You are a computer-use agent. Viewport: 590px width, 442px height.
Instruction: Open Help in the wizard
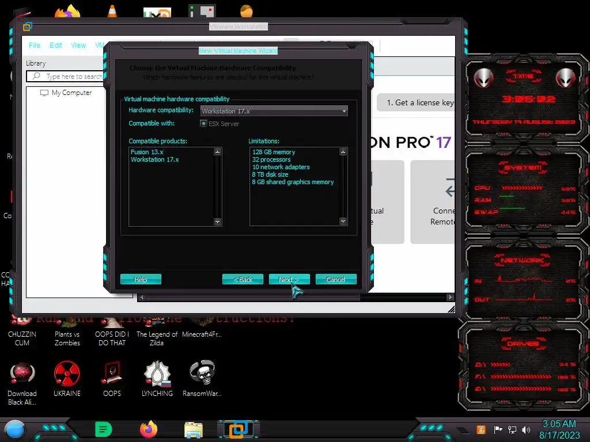141,279
